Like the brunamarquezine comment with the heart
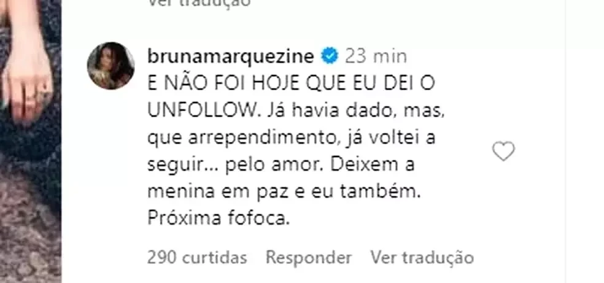This screenshot has height=283, width=604. 503,151
